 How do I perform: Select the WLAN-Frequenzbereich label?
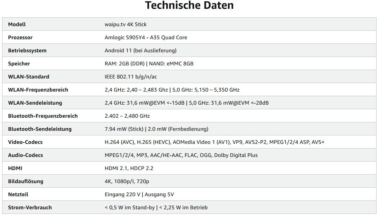click(x=38, y=90)
